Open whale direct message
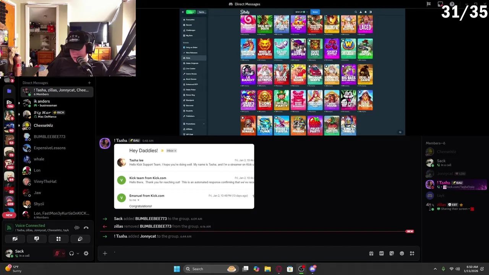 pyautogui.click(x=57, y=159)
